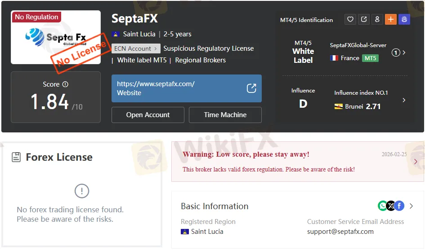Viewport: 425px width, 250px height.
Task: Click the Forex License document icon
Action: coord(16,157)
